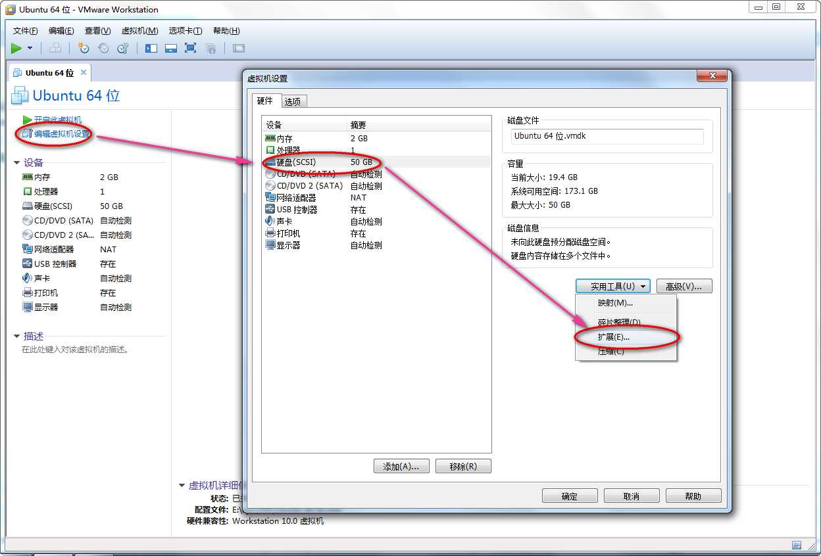The width and height of the screenshot is (821, 556).
Task: Select 处理器 row in settings device list
Action: [376, 151]
